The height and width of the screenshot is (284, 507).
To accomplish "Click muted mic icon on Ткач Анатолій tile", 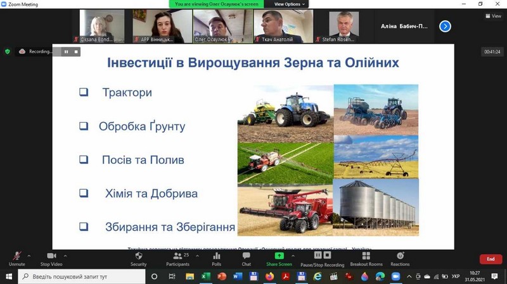I will point(258,39).
